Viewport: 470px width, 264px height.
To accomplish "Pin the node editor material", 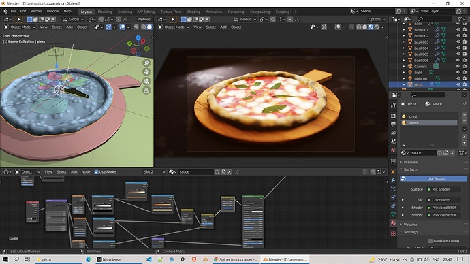I will point(237,172).
